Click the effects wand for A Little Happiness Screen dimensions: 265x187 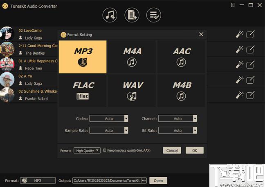[x=240, y=65]
